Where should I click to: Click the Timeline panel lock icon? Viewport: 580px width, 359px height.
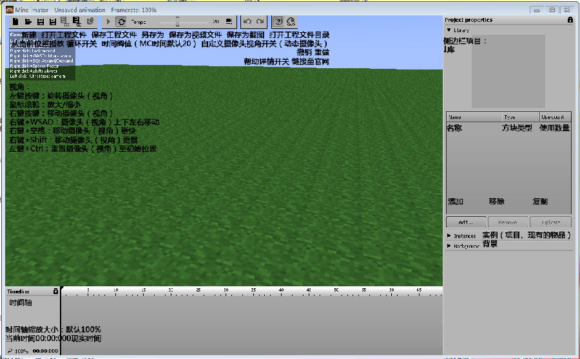point(55,291)
